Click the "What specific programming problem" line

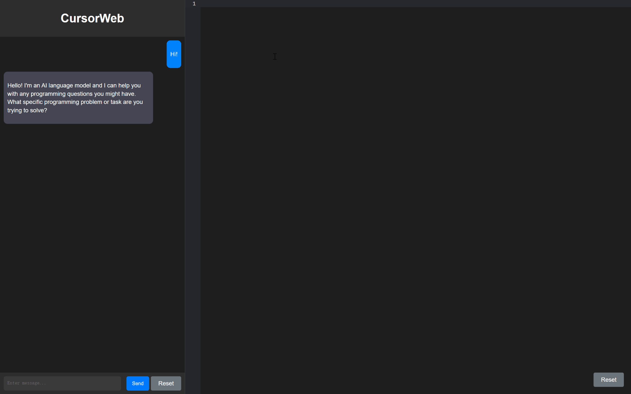[54, 102]
